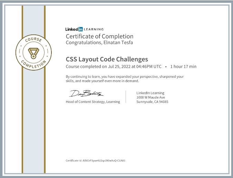Viewport: 233px width, 178px height.
Task: Click the medal icon inside the badge
Action: (34, 53)
